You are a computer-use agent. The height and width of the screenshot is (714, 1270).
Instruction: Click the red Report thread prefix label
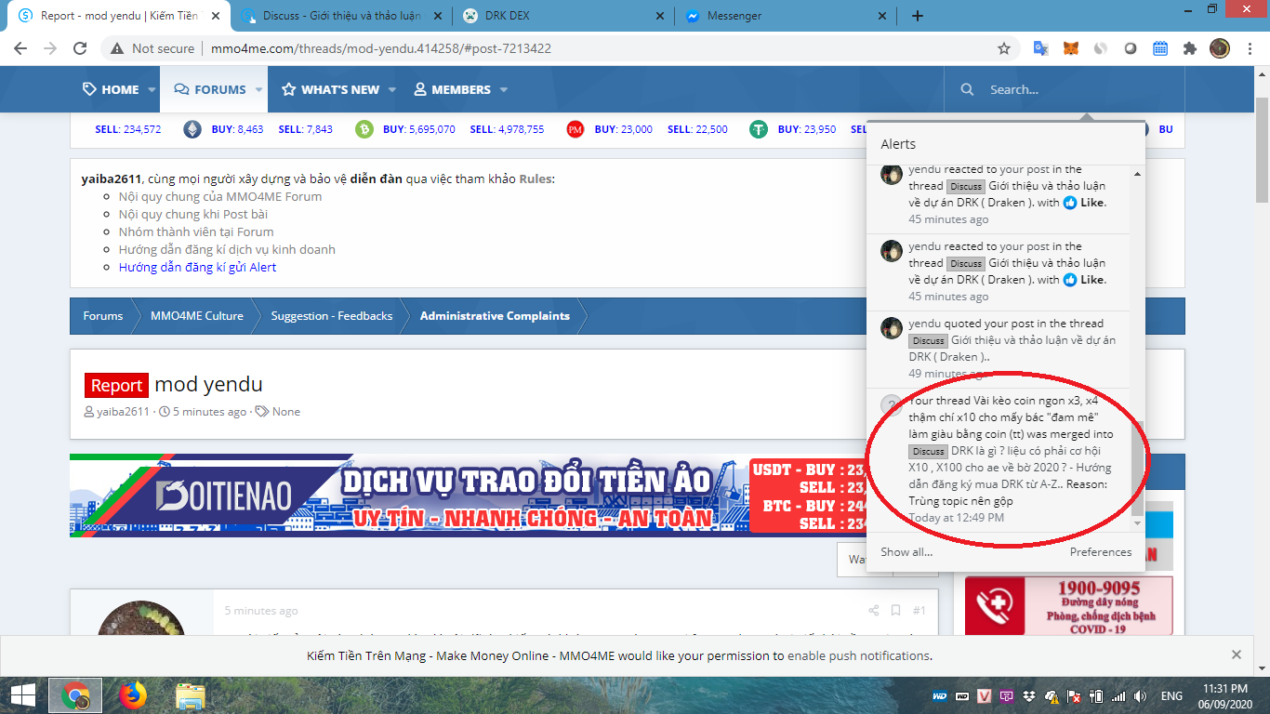pyautogui.click(x=116, y=385)
